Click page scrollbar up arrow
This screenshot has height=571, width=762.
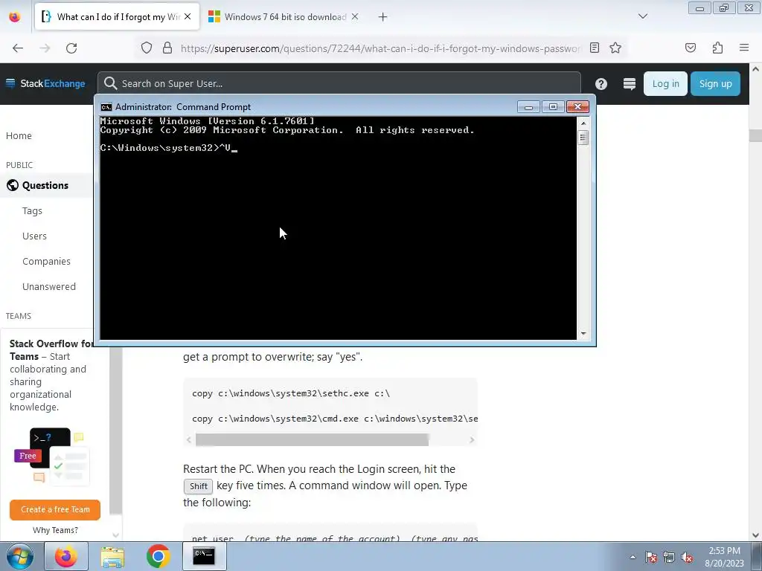[x=755, y=69]
